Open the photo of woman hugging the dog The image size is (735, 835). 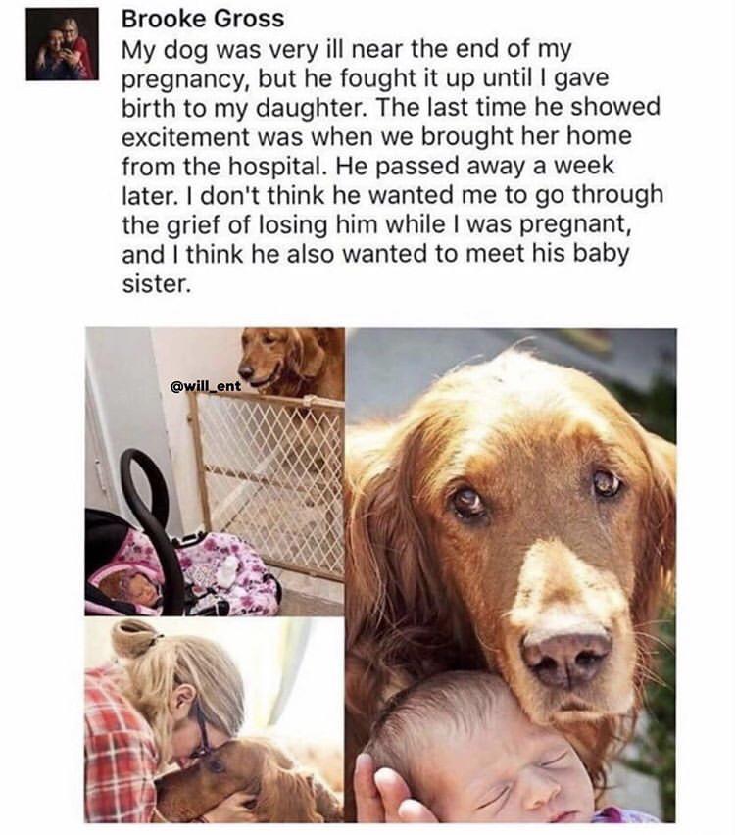pos(215,720)
